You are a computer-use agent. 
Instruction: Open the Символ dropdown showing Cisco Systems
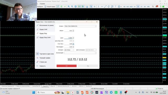coord(80,26)
